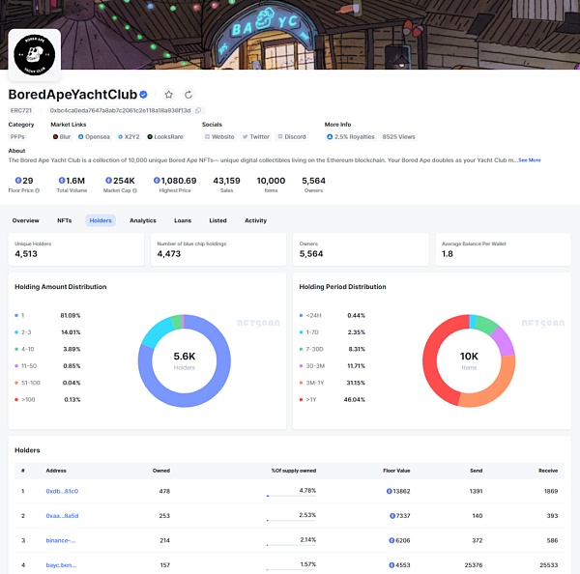Expand the About text with See More
Screen dimensions: 580x574
(530, 160)
